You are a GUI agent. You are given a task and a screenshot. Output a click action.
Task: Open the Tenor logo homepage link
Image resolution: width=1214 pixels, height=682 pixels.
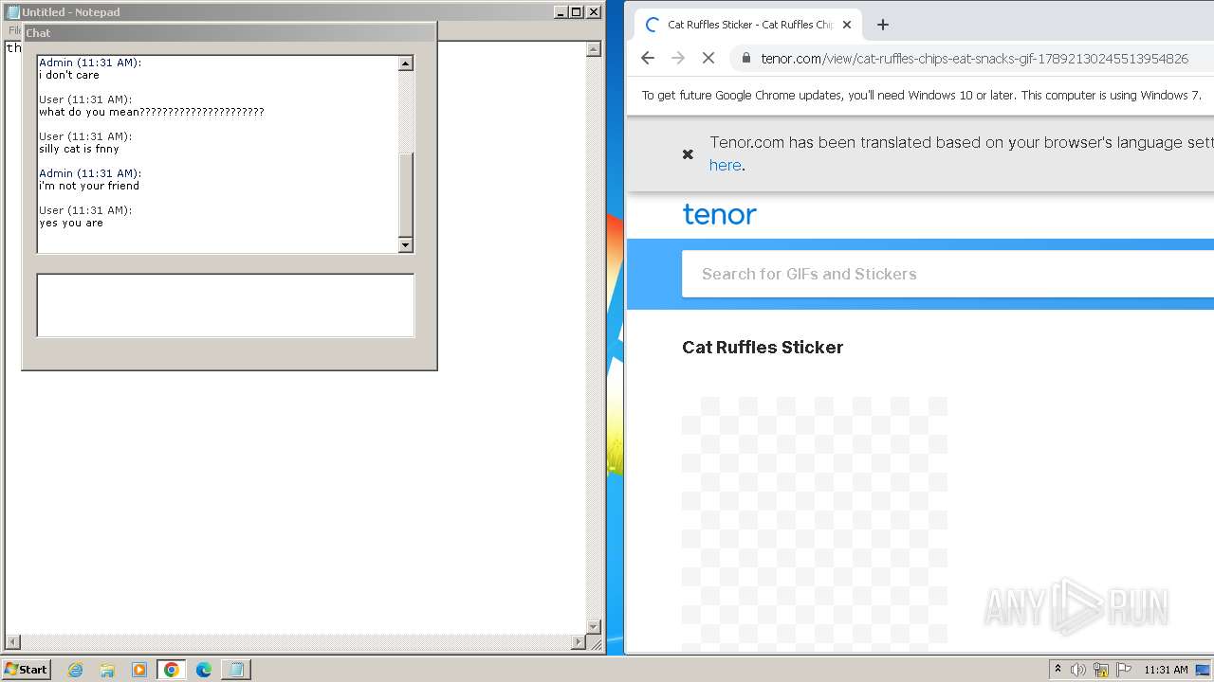[719, 214]
